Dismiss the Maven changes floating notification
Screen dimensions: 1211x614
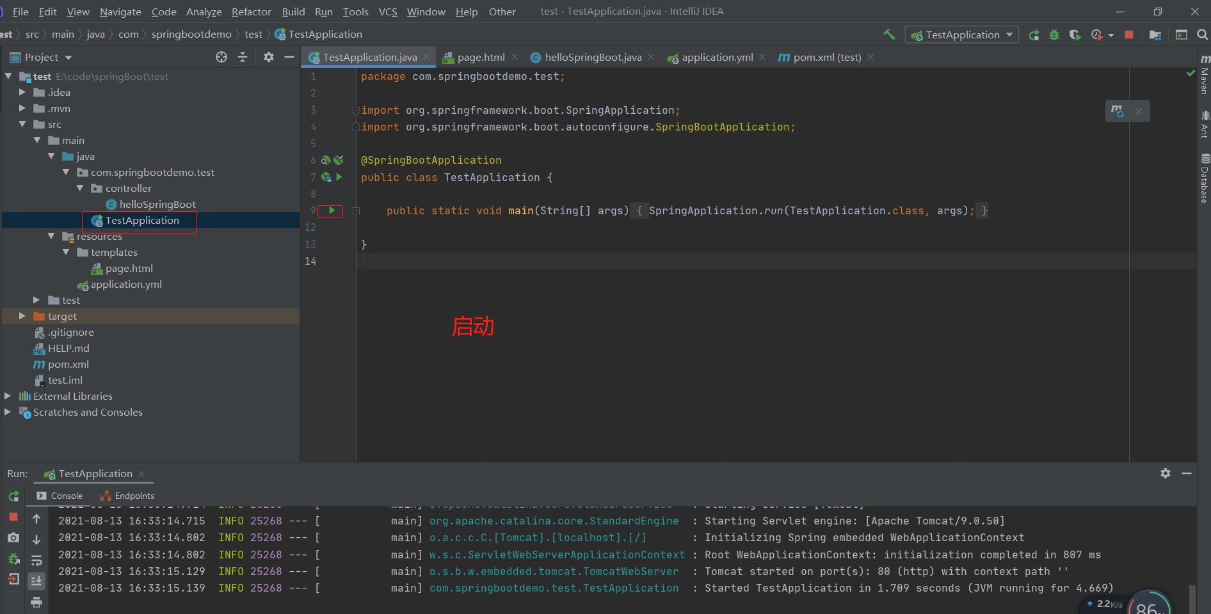pyautogui.click(x=1139, y=111)
